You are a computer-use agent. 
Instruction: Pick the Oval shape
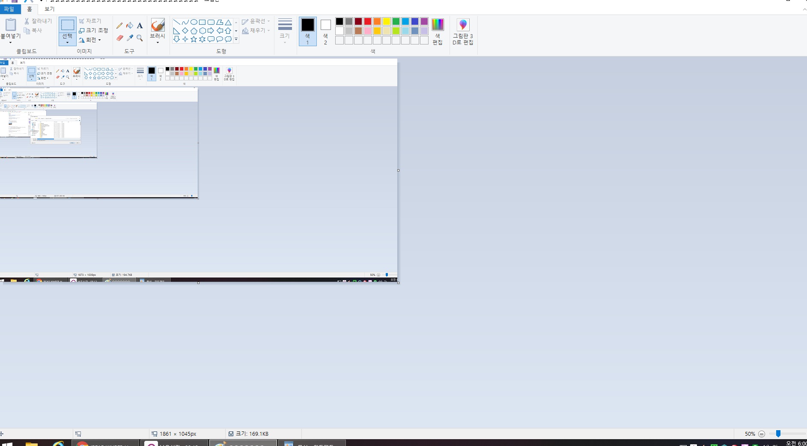(x=194, y=22)
